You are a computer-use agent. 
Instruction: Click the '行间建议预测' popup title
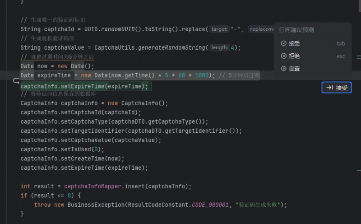[x=296, y=30]
